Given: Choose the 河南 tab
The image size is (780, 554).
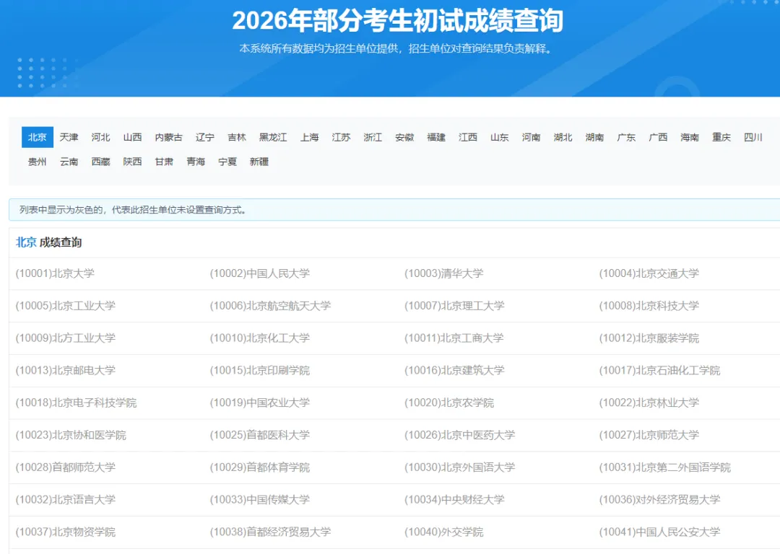Looking at the screenshot, I should click(532, 137).
